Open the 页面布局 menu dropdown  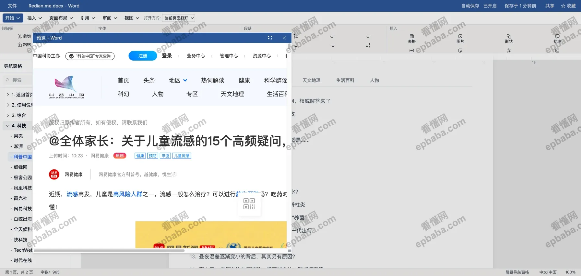(x=61, y=18)
